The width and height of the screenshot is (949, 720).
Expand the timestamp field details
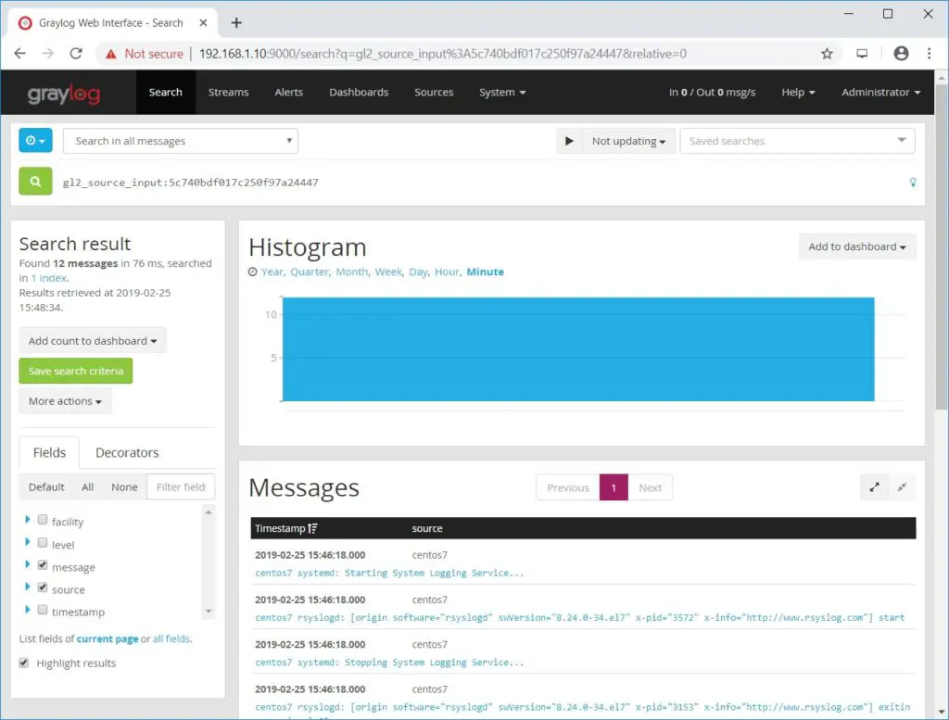pos(27,610)
